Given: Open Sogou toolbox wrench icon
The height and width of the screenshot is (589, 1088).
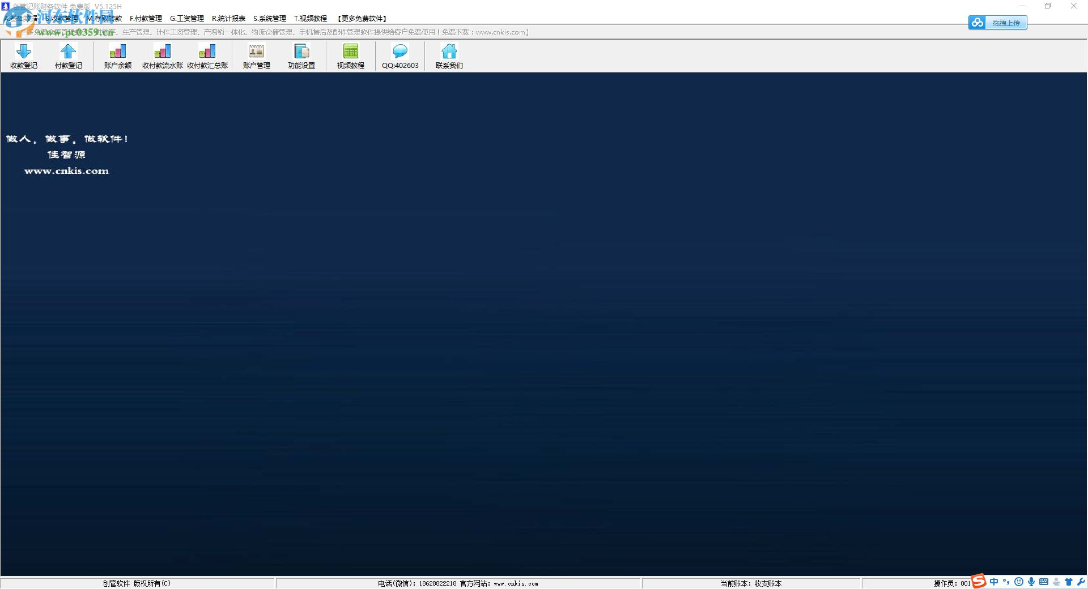Looking at the screenshot, I should click(1081, 582).
